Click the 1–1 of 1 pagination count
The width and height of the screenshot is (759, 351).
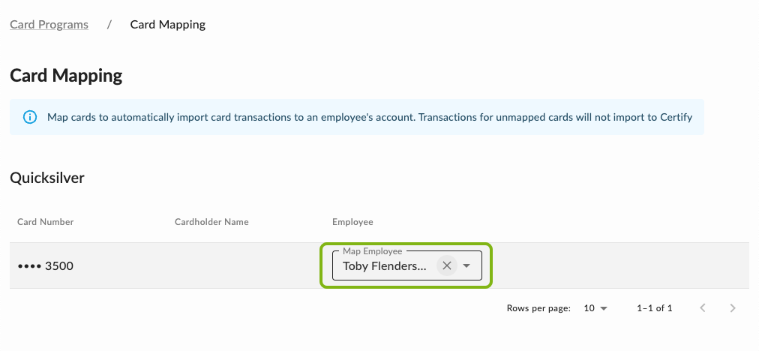[x=654, y=308]
